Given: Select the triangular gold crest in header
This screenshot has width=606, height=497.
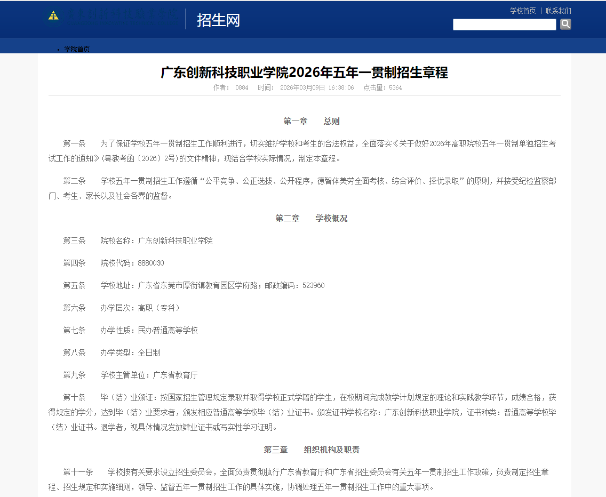Looking at the screenshot, I should [52, 14].
